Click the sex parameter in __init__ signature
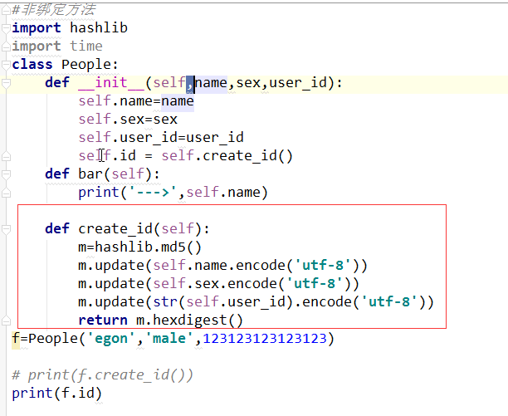 coord(248,82)
